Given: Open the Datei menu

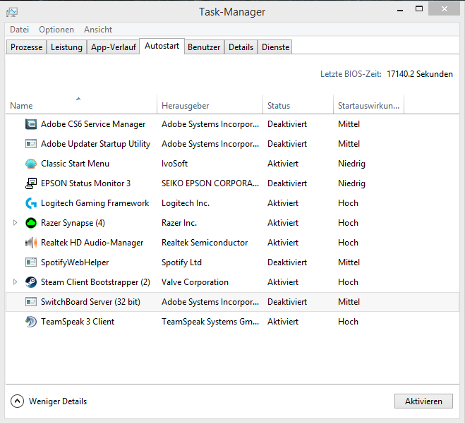Looking at the screenshot, I should 19,30.
